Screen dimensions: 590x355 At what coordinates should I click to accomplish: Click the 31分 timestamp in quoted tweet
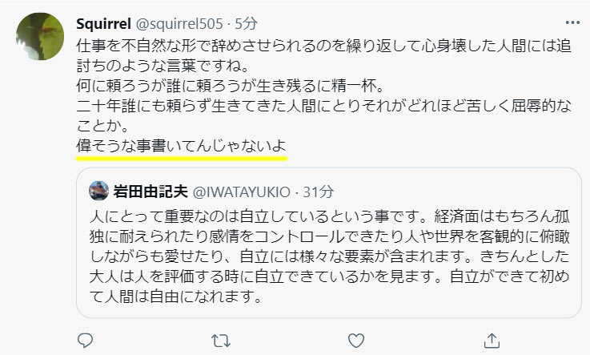319,192
